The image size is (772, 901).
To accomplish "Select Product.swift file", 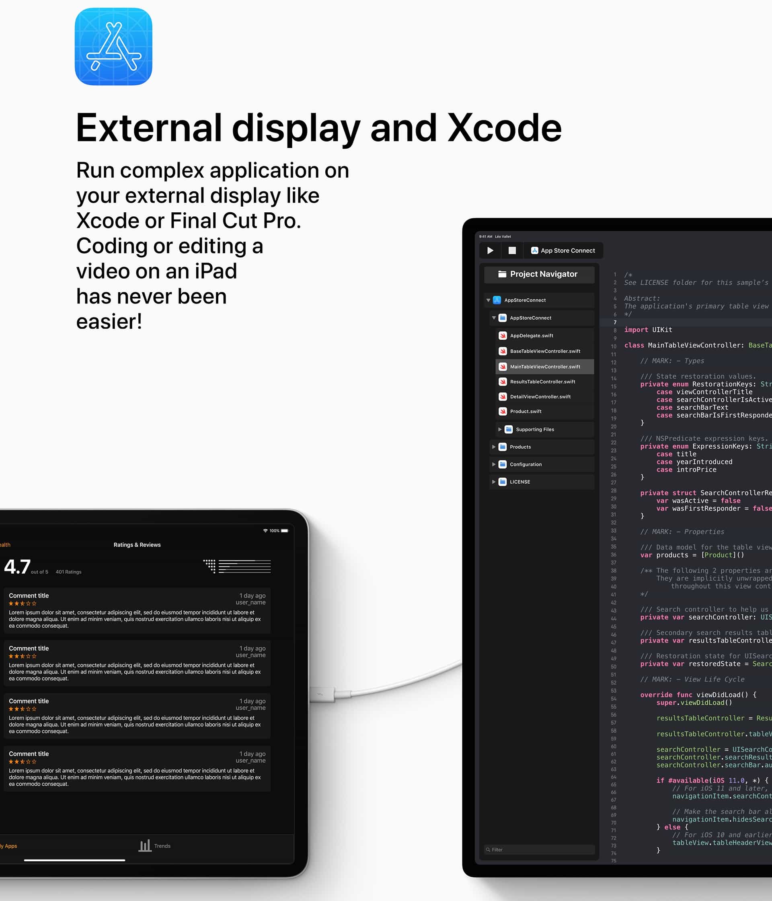I will point(526,411).
